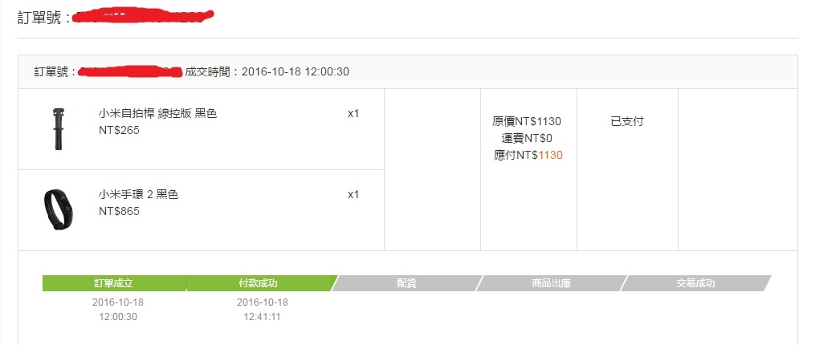Click the 已支付 payment status text
The height and width of the screenshot is (345, 840).
(x=626, y=121)
